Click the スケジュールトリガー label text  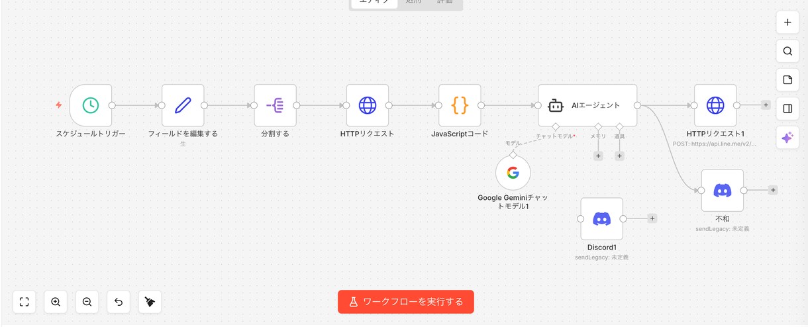click(x=91, y=134)
